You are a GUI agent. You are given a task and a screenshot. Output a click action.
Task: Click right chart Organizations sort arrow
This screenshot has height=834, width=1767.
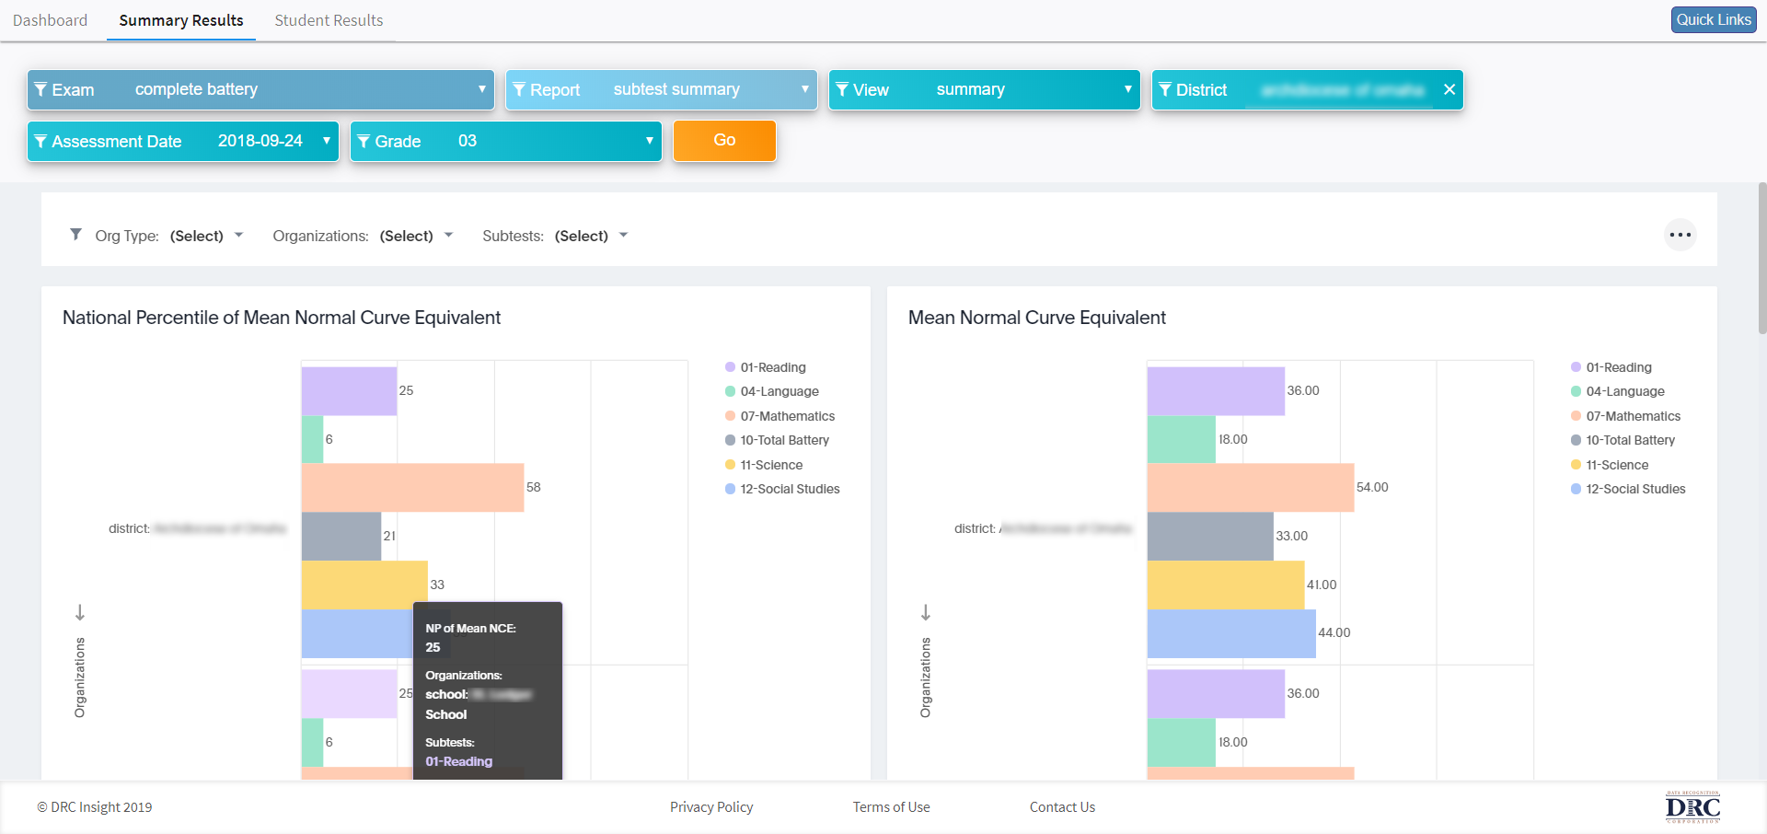click(926, 612)
